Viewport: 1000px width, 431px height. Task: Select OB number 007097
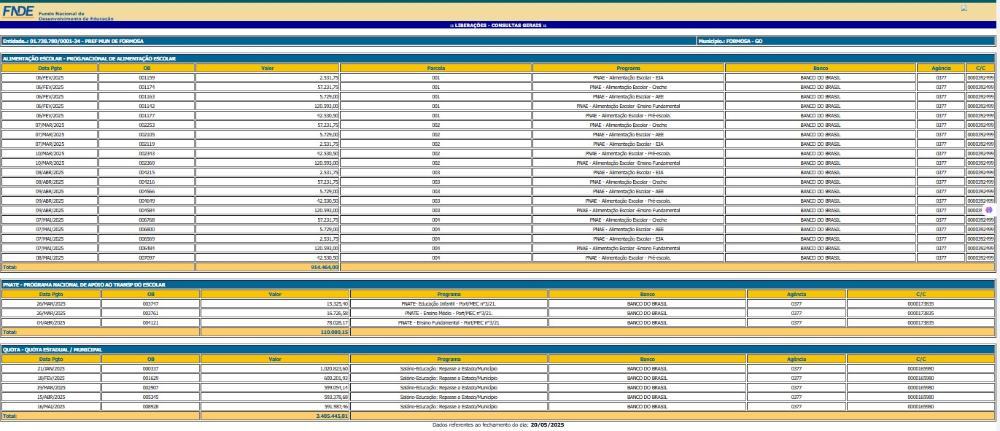tap(147, 257)
